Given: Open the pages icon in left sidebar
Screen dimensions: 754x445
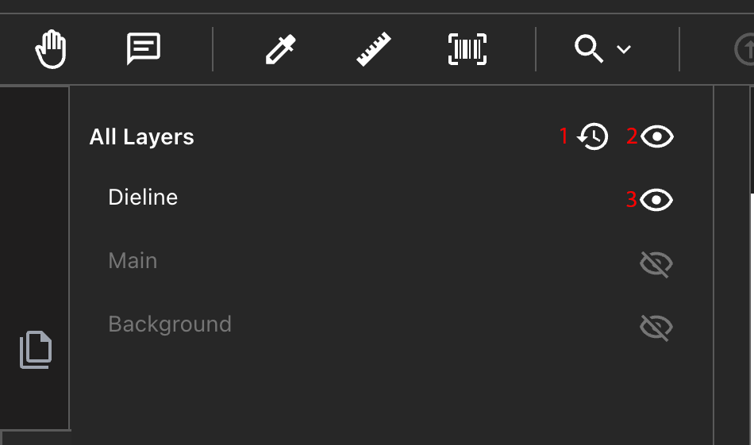Looking at the screenshot, I should (36, 350).
